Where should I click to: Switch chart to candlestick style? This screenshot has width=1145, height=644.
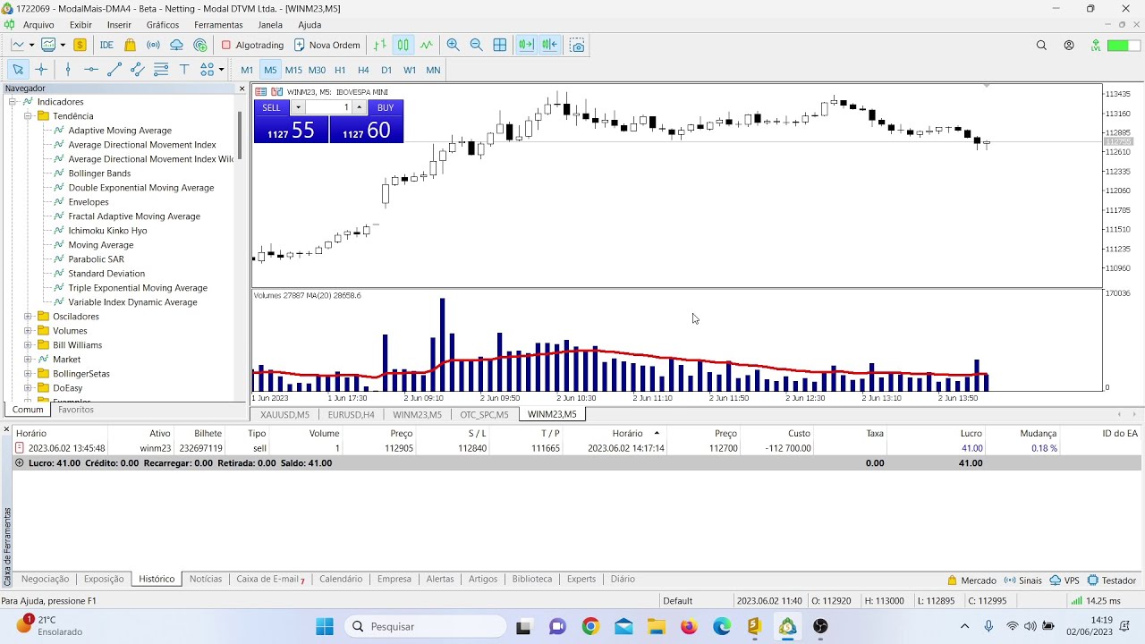pos(403,45)
